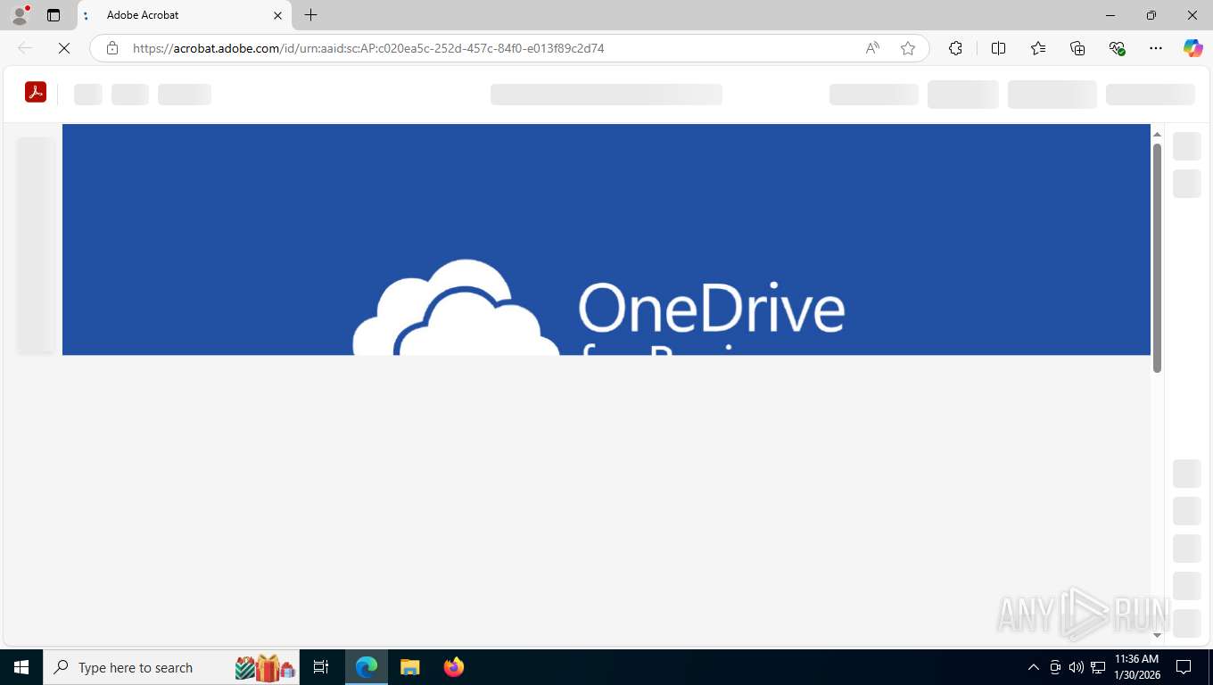Click the document vertical scrollbar thumb
1213x685 pixels.
pos(1158,258)
